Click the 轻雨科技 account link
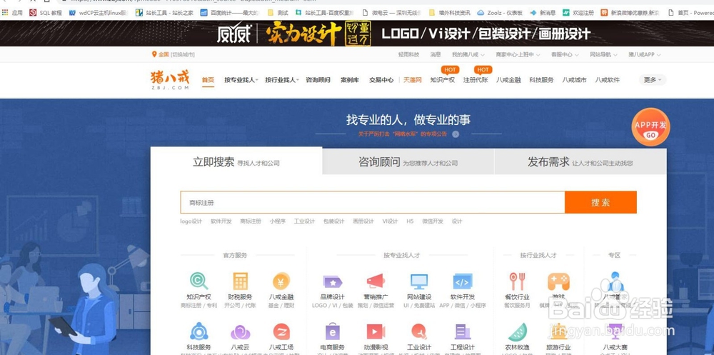 coord(408,54)
